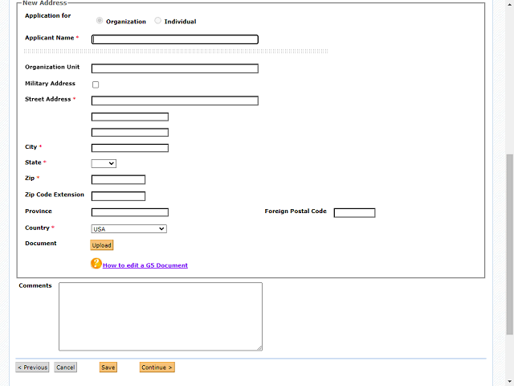
Task: Click the second Street Address line field
Action: pyautogui.click(x=130, y=117)
